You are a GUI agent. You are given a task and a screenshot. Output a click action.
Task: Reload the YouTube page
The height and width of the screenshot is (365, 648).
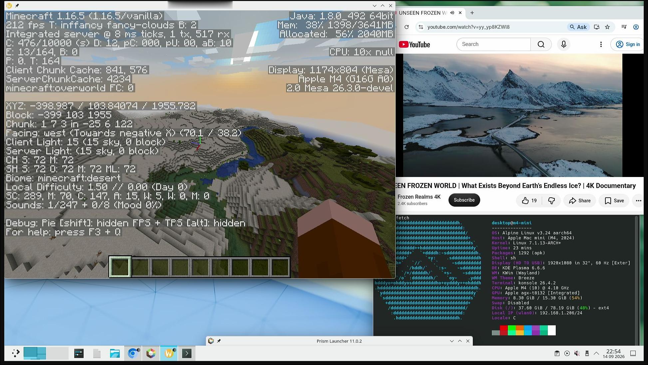407,27
